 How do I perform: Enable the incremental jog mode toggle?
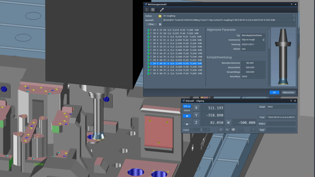click(187, 110)
